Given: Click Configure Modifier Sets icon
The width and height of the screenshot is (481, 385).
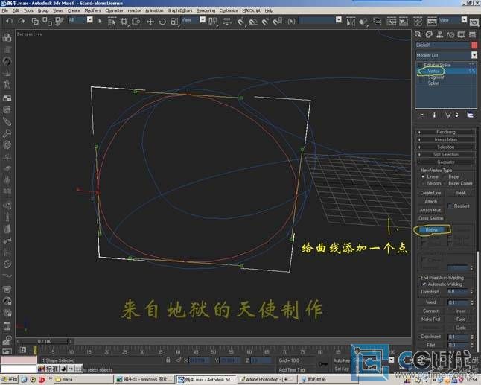Looking at the screenshot, I should [470, 115].
